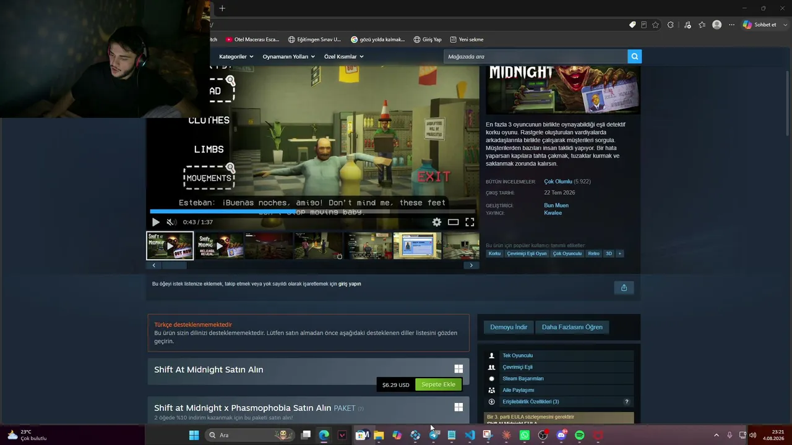Open WhatsApp from the taskbar
Viewport: 792px width, 445px height.
(525, 435)
